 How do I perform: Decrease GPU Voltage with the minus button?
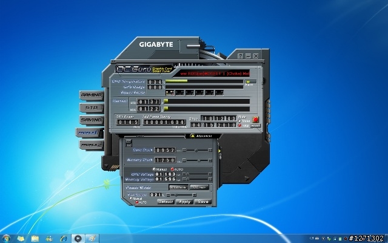(184, 174)
